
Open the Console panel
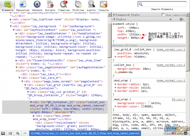[x=103, y=6]
